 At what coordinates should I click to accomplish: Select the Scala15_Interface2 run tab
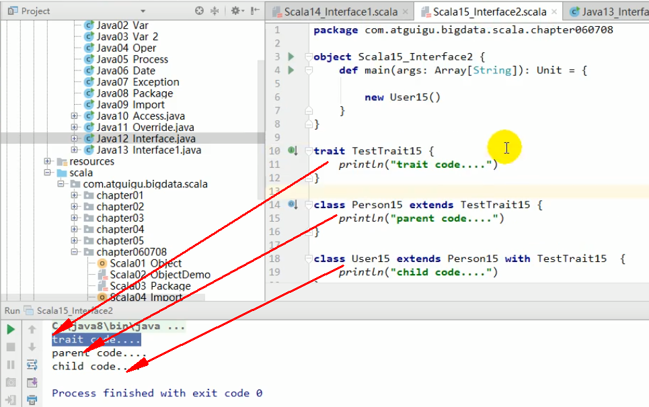pos(75,311)
